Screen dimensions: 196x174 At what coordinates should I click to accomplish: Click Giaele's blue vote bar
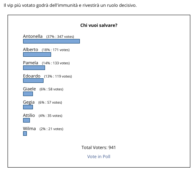click(28, 94)
